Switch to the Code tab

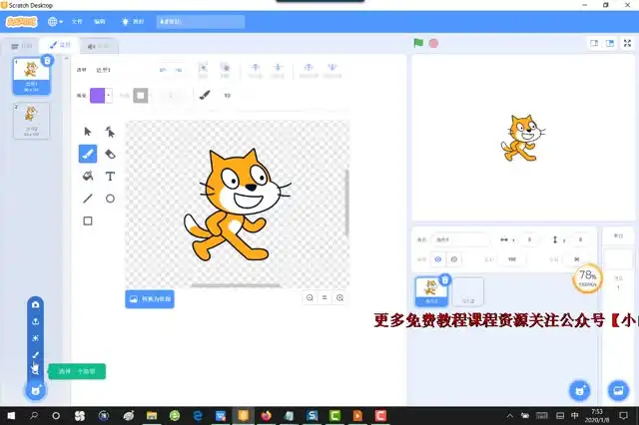click(x=21, y=46)
